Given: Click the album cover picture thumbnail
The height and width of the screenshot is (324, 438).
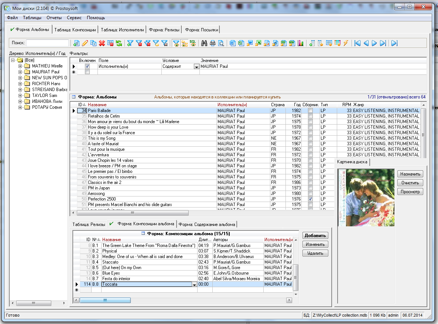Looking at the screenshot, I should point(366,198).
